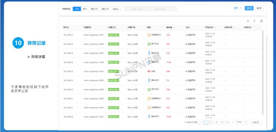Screen dimensions: 276x132
Task: Click green workstation tag in mock-e-gateway-v4001 row
Action: click(114, 35)
